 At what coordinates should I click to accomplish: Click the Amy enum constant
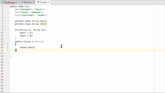(x=16, y=9)
